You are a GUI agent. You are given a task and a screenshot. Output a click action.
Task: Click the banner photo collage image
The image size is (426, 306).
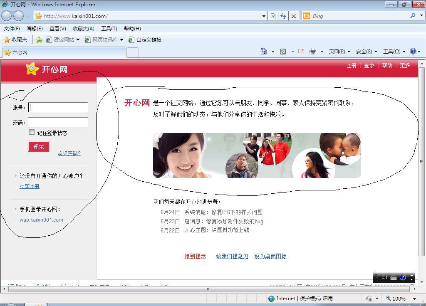[x=257, y=155]
